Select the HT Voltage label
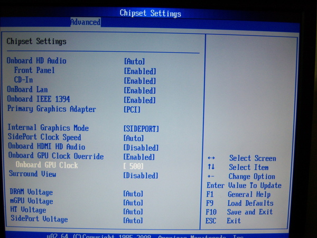Image resolution: width=317 pixels, height=238 pixels. click(x=28, y=210)
